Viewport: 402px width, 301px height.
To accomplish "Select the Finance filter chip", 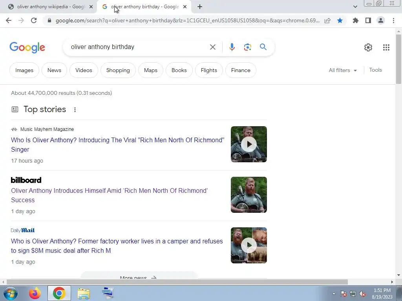I will coord(241,70).
